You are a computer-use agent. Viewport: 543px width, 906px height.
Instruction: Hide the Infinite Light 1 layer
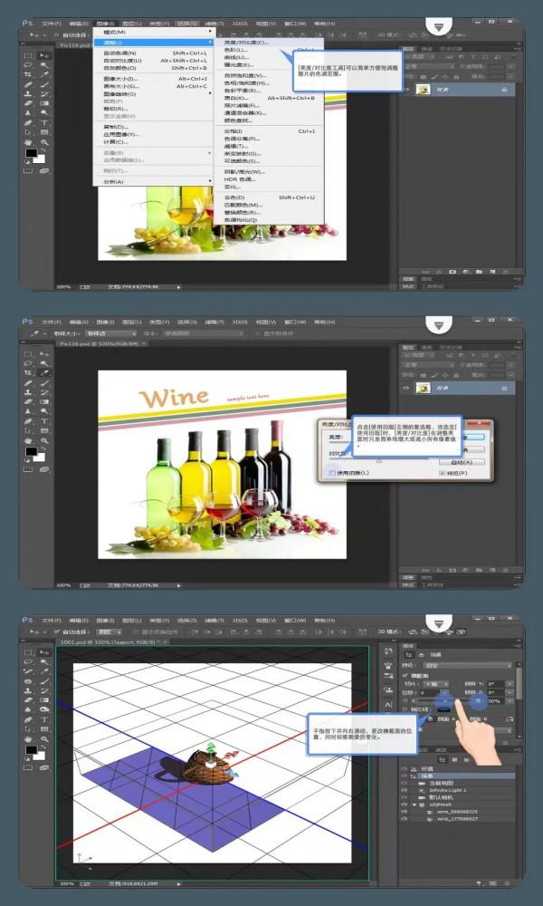point(405,789)
